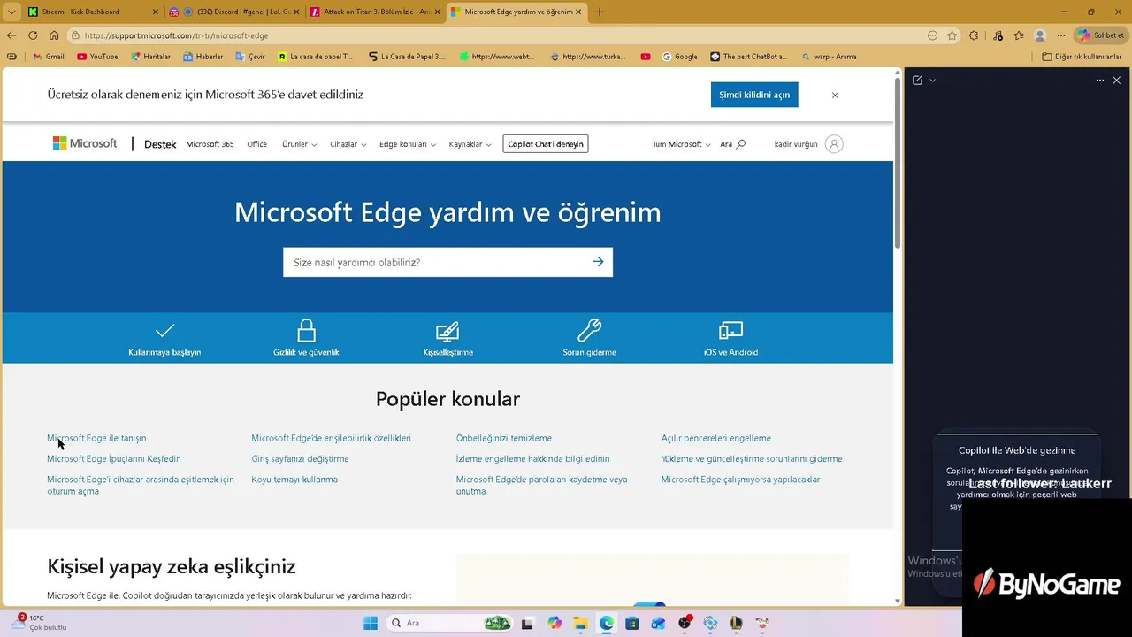
Task: Expand the Kaynaklar dropdown menu
Action: (470, 144)
